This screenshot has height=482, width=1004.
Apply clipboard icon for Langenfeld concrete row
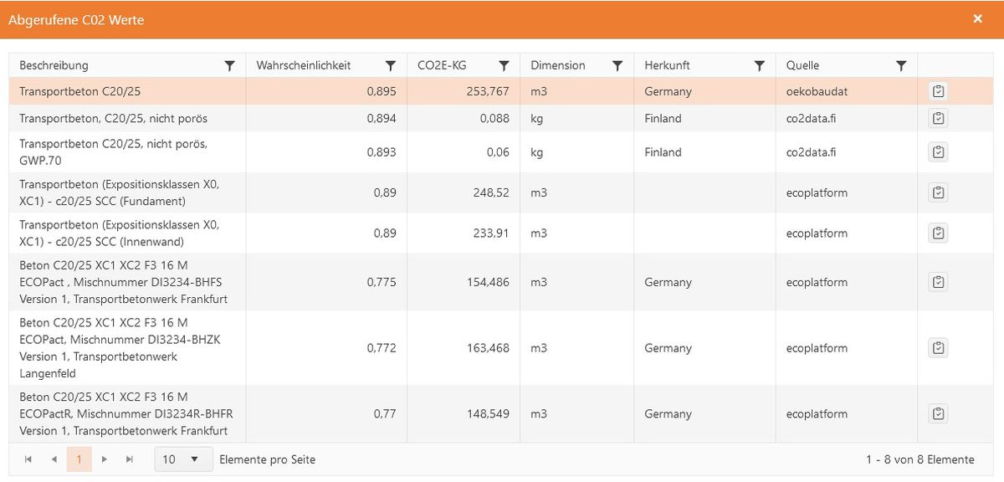(x=938, y=348)
